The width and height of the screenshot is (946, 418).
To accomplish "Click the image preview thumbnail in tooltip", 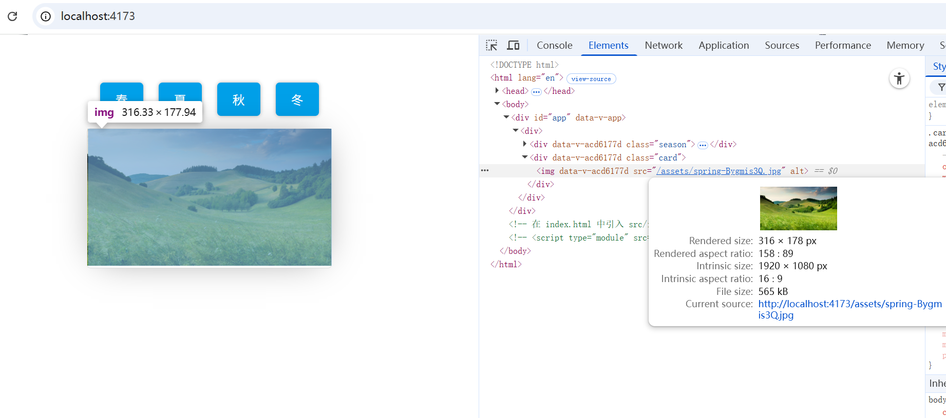I will coord(798,208).
